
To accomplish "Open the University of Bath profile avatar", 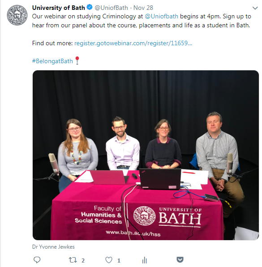I will pos(17,15).
